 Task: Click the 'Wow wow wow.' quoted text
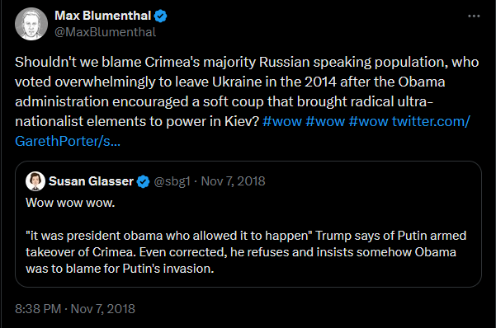tap(70, 203)
